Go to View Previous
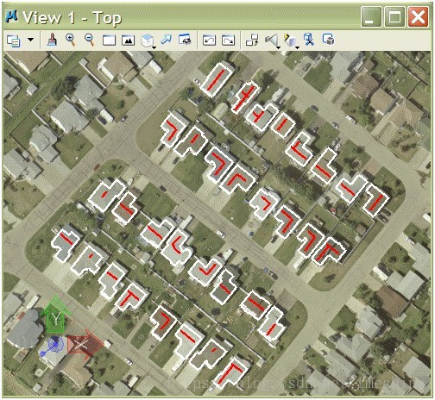The width and height of the screenshot is (435, 400). coord(209,41)
